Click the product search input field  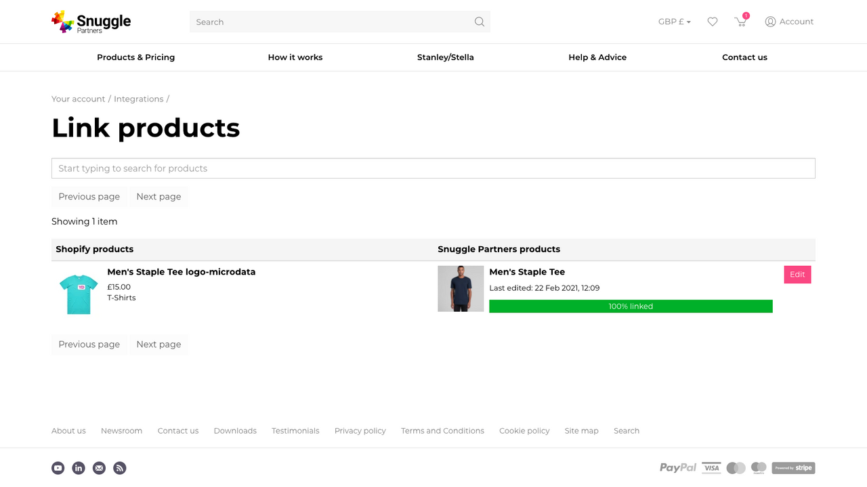click(433, 168)
